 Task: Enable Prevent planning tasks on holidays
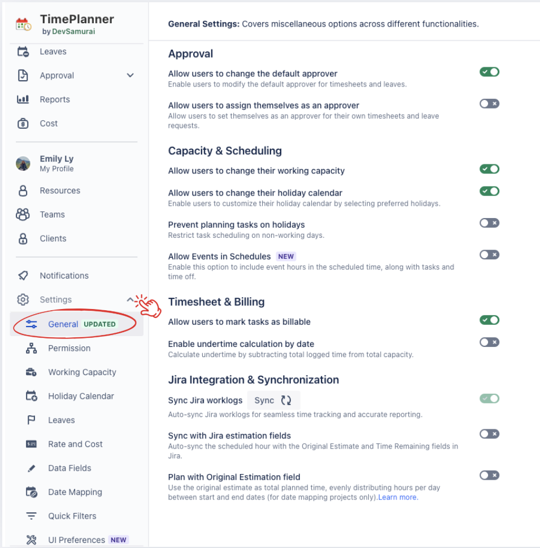tap(489, 223)
